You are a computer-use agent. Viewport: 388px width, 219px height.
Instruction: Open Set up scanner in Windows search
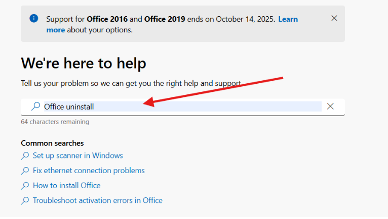tap(77, 155)
